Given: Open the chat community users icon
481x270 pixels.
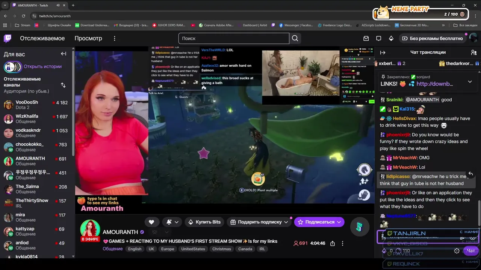Looking at the screenshot, I should click(x=473, y=52).
